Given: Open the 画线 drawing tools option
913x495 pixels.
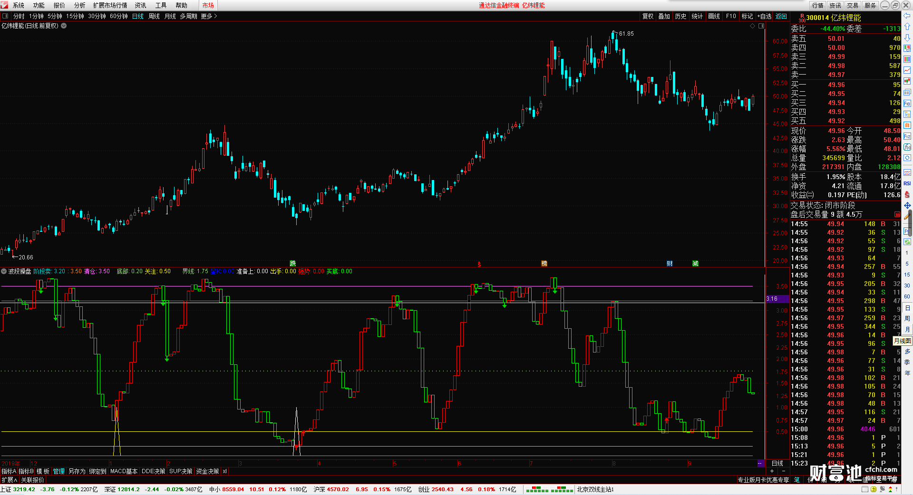Looking at the screenshot, I should [714, 16].
